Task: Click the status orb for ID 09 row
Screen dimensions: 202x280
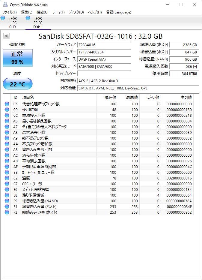Action: pos(7,110)
